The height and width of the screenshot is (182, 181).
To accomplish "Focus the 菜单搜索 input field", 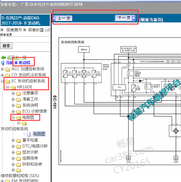I will (x=25, y=40).
